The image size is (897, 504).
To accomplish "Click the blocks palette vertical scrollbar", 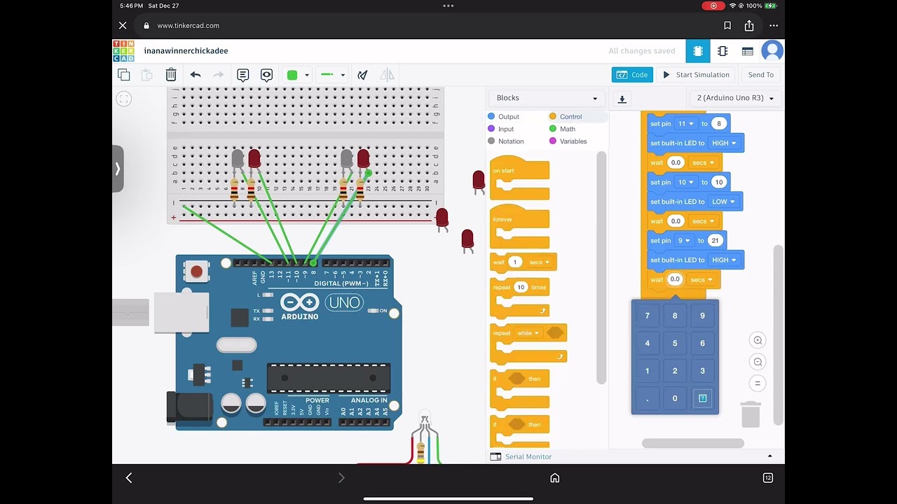I will (601, 267).
